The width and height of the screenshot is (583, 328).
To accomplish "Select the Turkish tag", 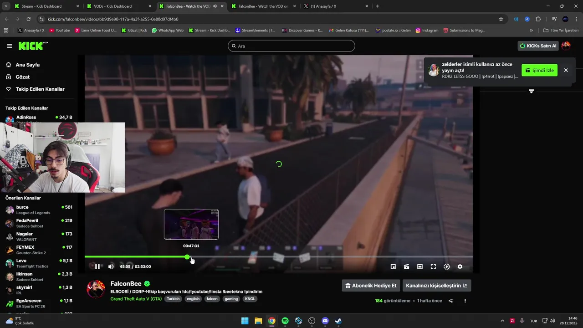I will (173, 299).
